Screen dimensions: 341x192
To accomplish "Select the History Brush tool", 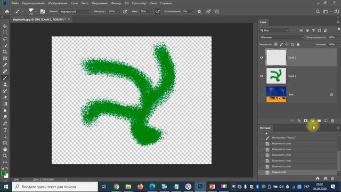I will (x=5, y=91).
